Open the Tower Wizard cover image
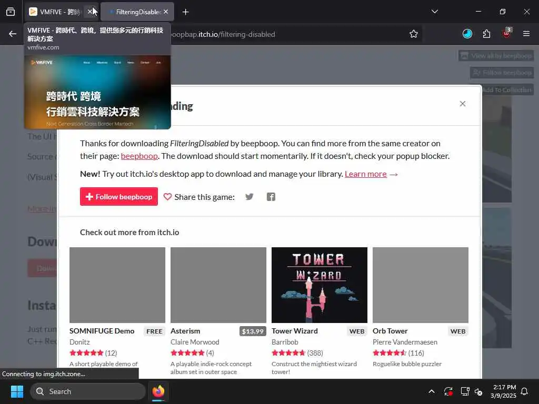The height and width of the screenshot is (404, 539). [320, 285]
